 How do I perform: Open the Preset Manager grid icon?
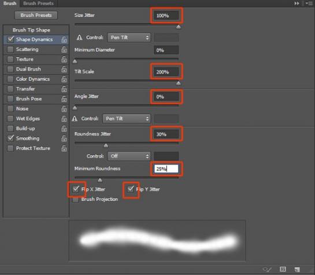coord(283,269)
